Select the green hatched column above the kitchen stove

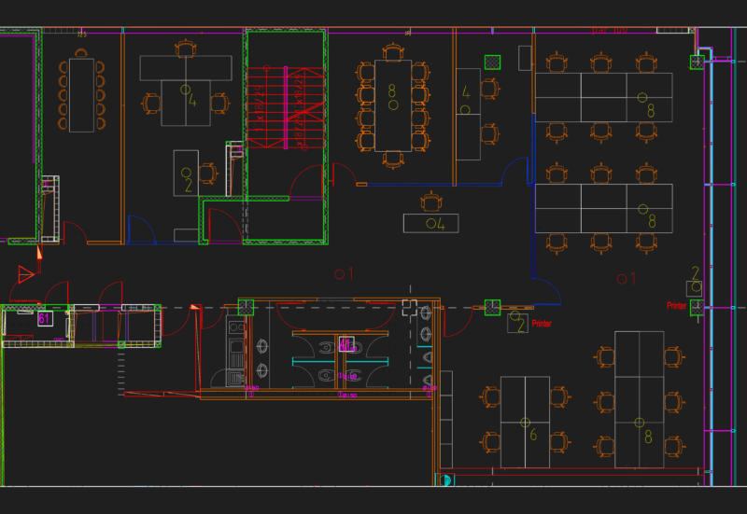coord(246,308)
